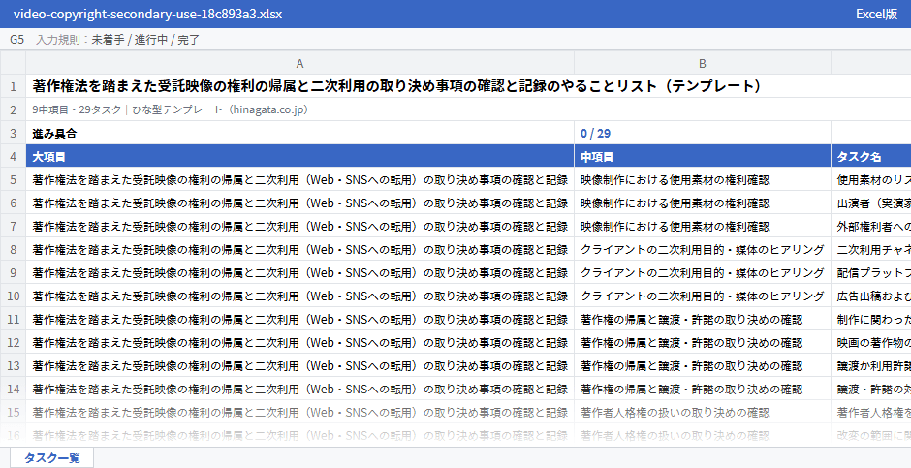Select the 進み具合 cell

[x=299, y=133]
